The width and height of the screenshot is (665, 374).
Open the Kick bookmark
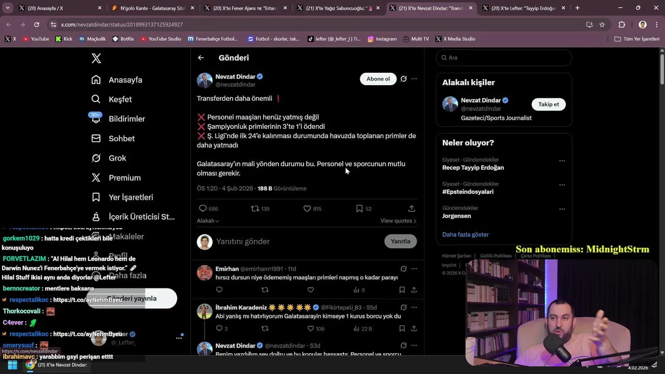point(64,39)
